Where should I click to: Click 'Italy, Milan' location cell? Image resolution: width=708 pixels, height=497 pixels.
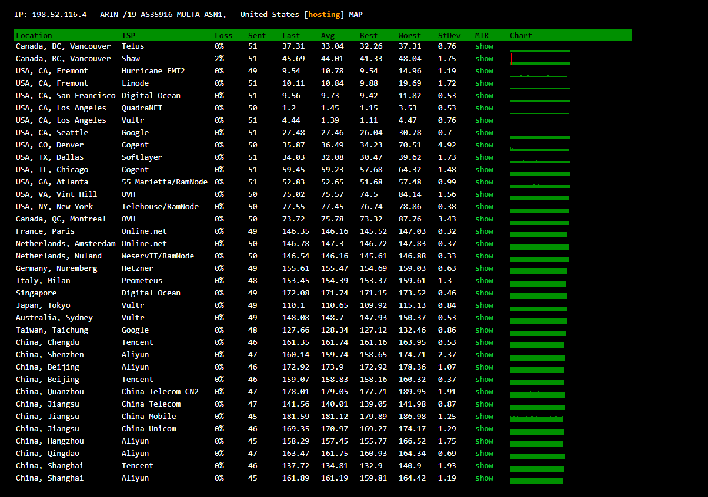[43, 280]
